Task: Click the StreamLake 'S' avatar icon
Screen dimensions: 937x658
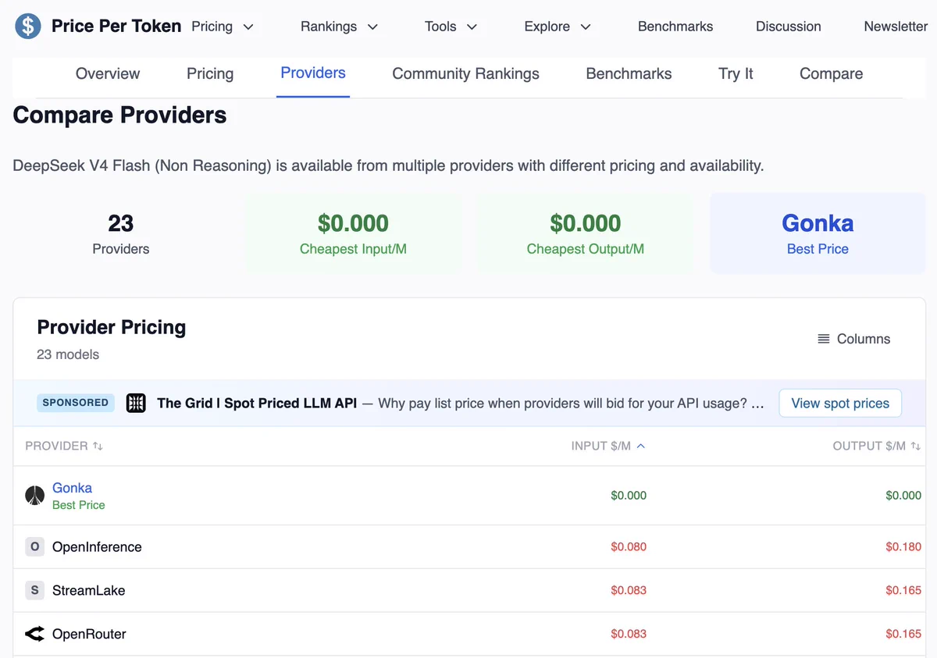Action: (x=34, y=591)
